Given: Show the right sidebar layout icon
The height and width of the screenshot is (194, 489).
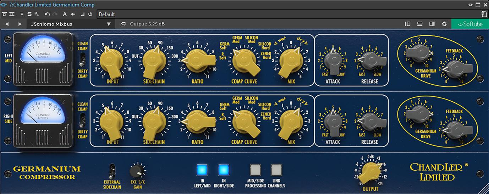Looking at the screenshot, I should (432, 24).
